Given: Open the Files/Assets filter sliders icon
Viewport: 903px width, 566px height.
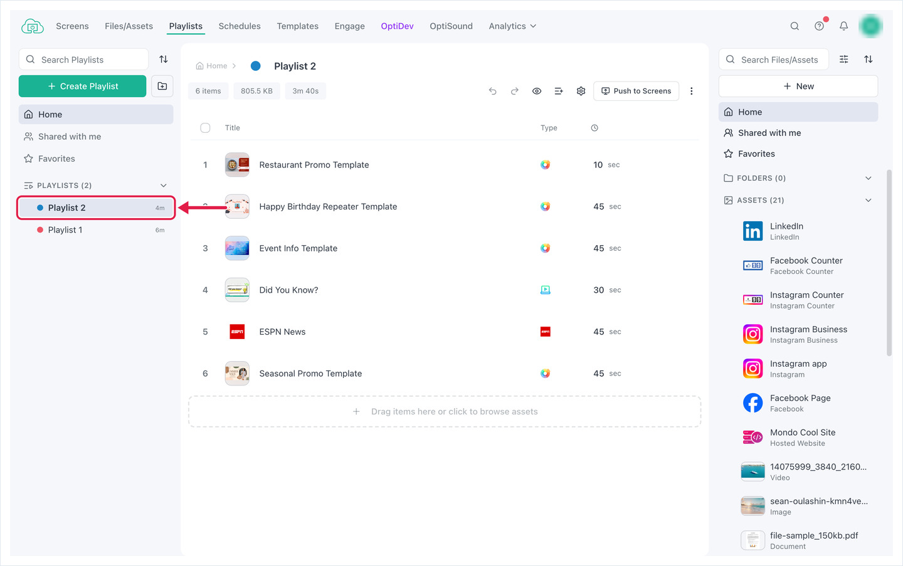Looking at the screenshot, I should tap(844, 60).
